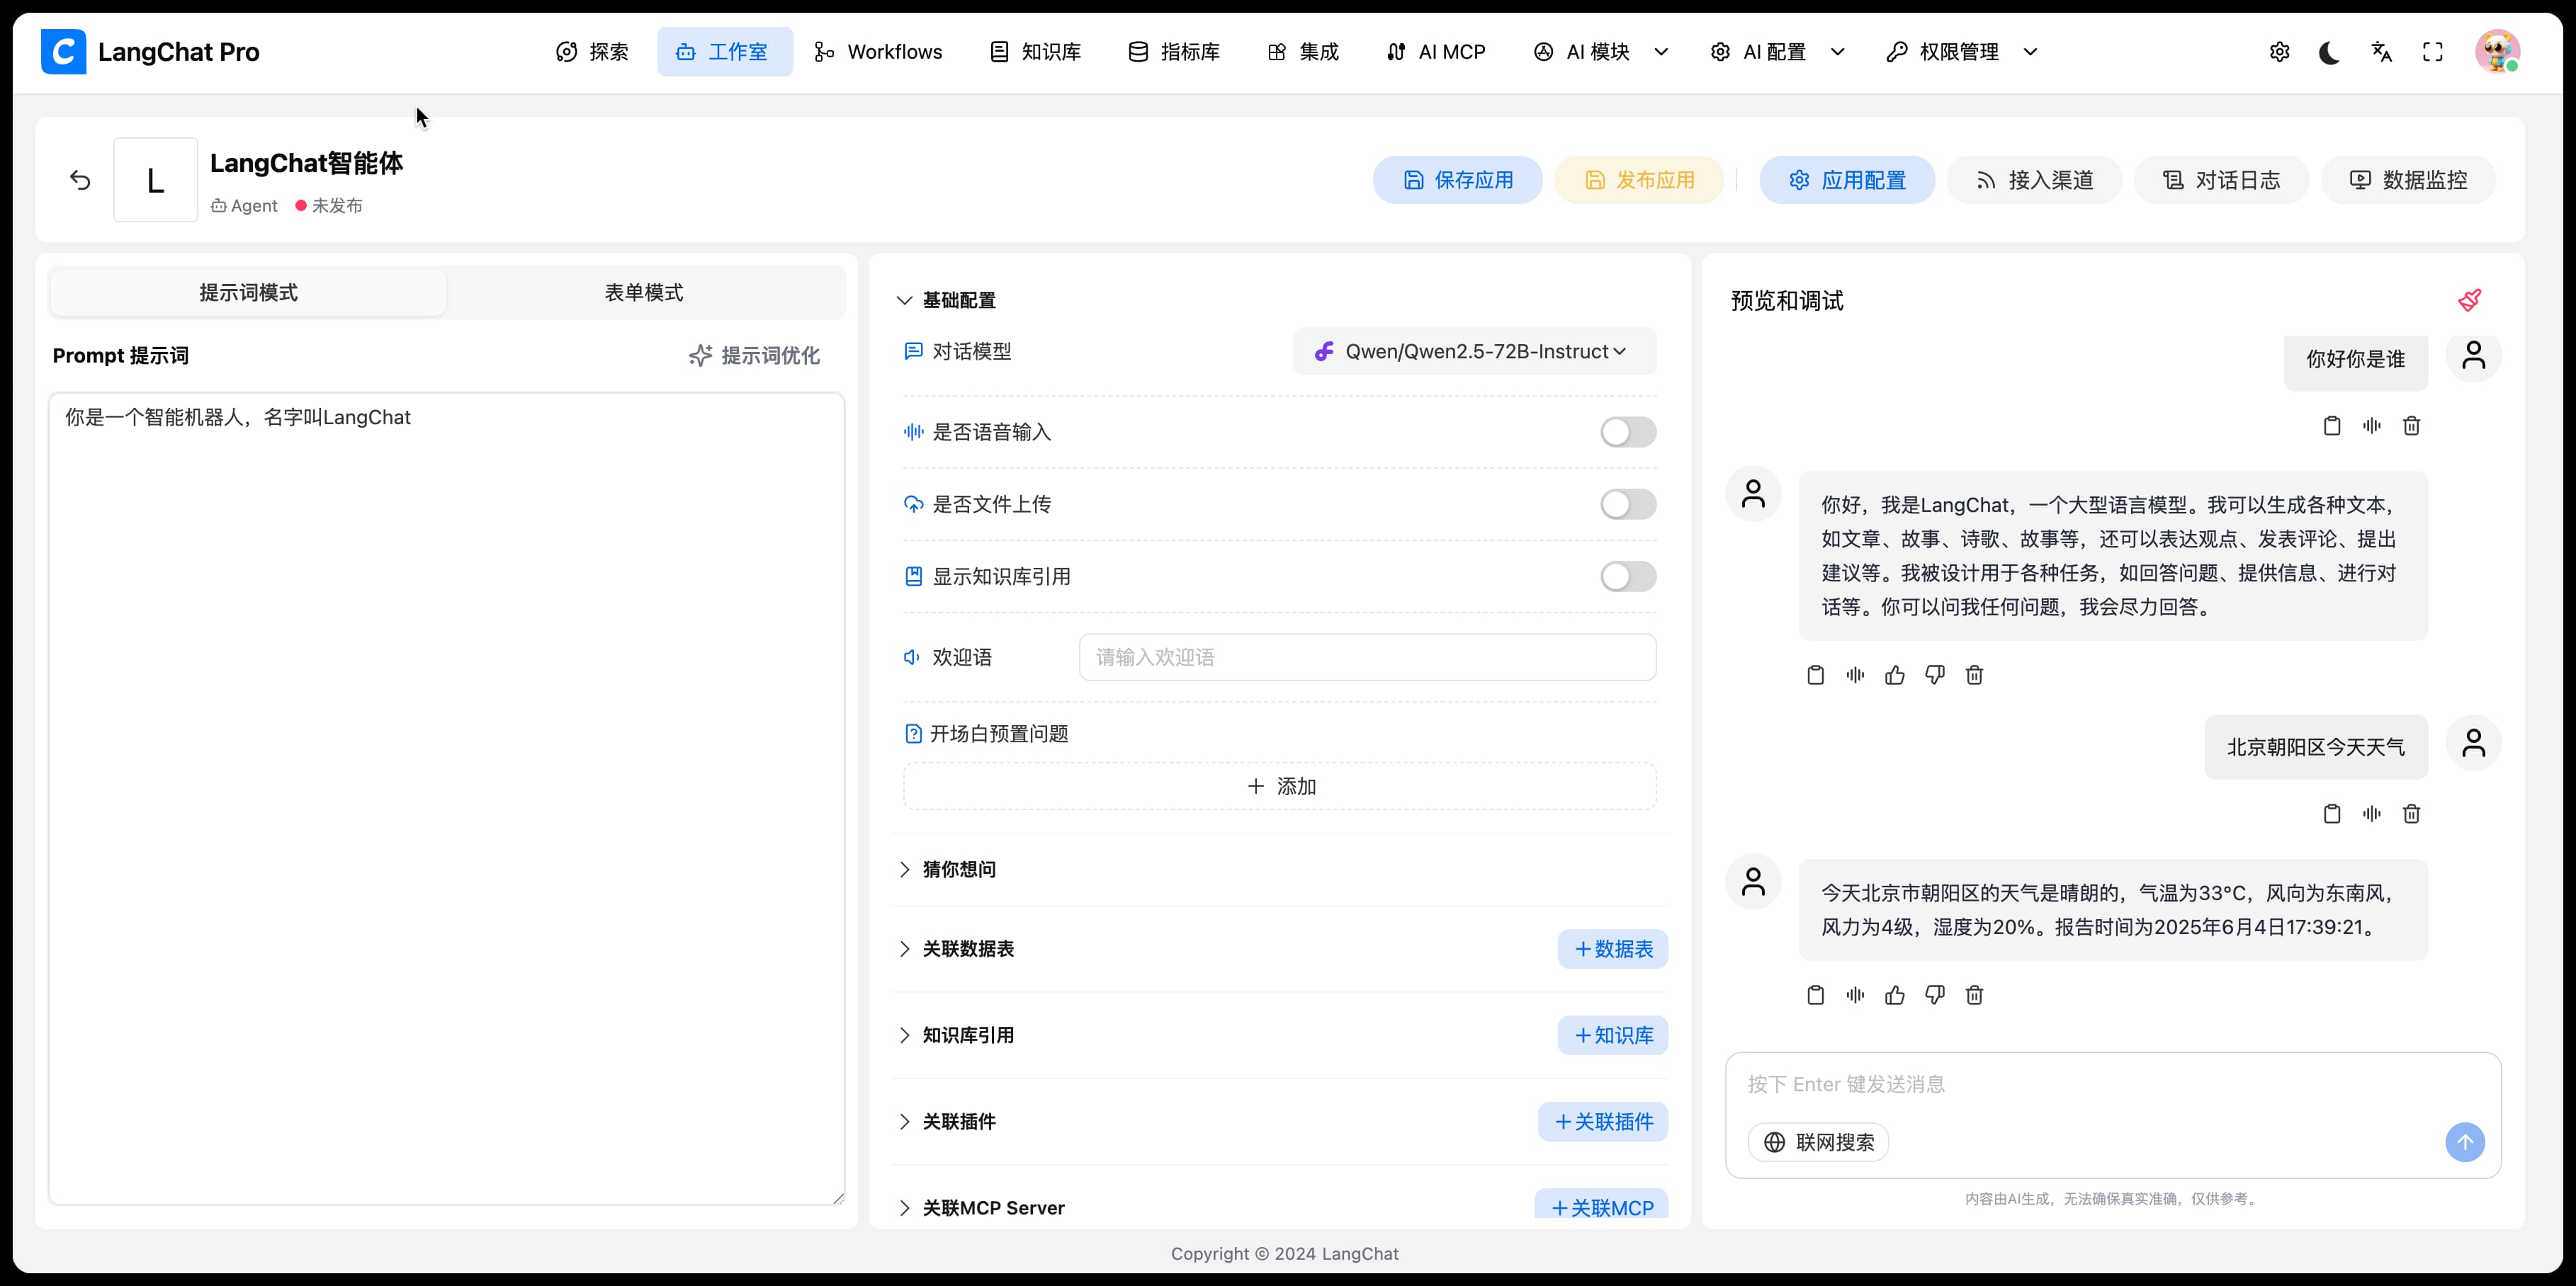Open the language translation icon
Image resolution: width=2576 pixels, height=1286 pixels.
click(2382, 52)
